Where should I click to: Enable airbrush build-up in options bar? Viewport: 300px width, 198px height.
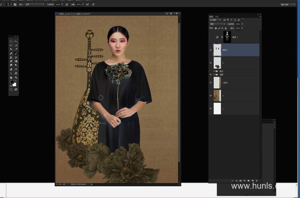[x=87, y=4]
